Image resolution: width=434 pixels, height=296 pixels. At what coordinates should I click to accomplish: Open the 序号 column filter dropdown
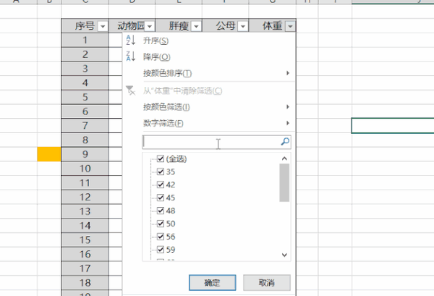click(103, 27)
